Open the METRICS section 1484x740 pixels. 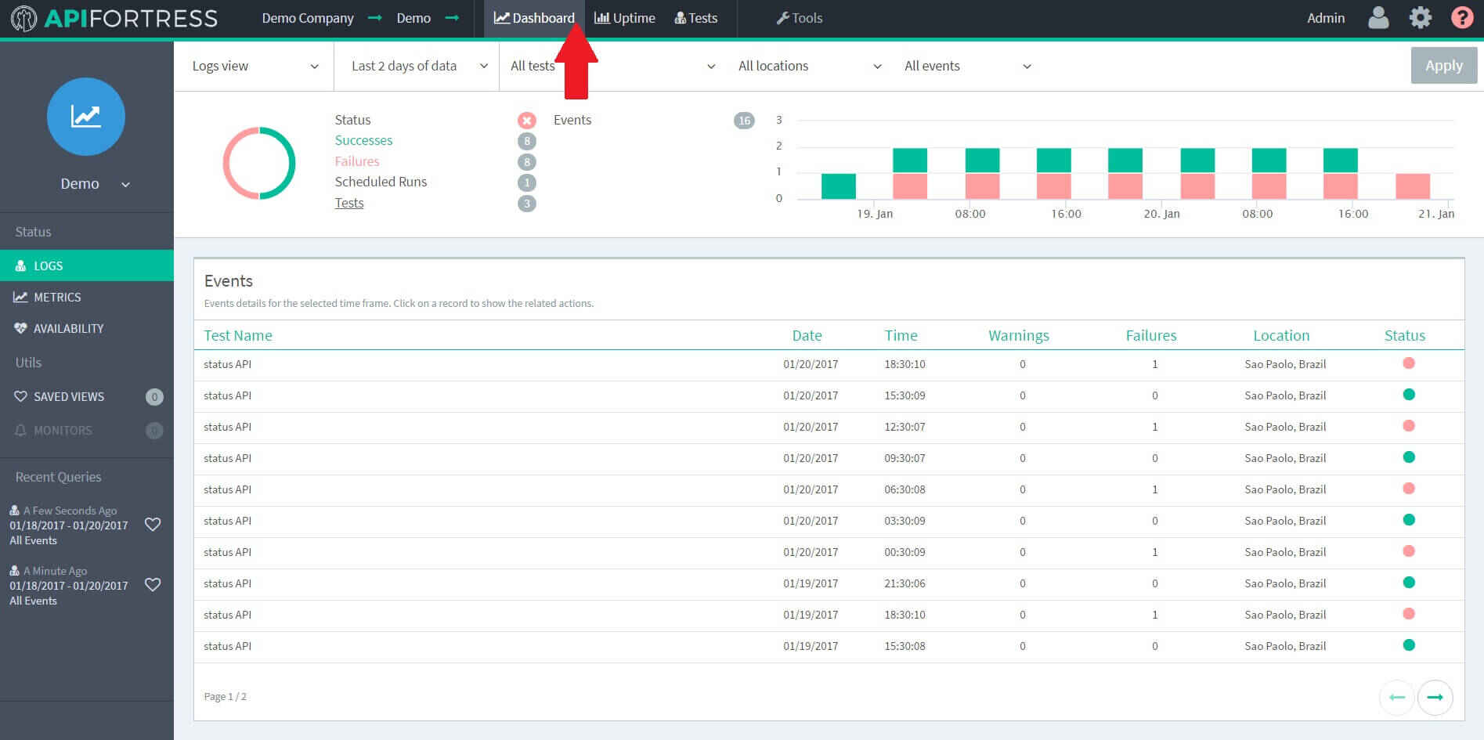(x=57, y=297)
